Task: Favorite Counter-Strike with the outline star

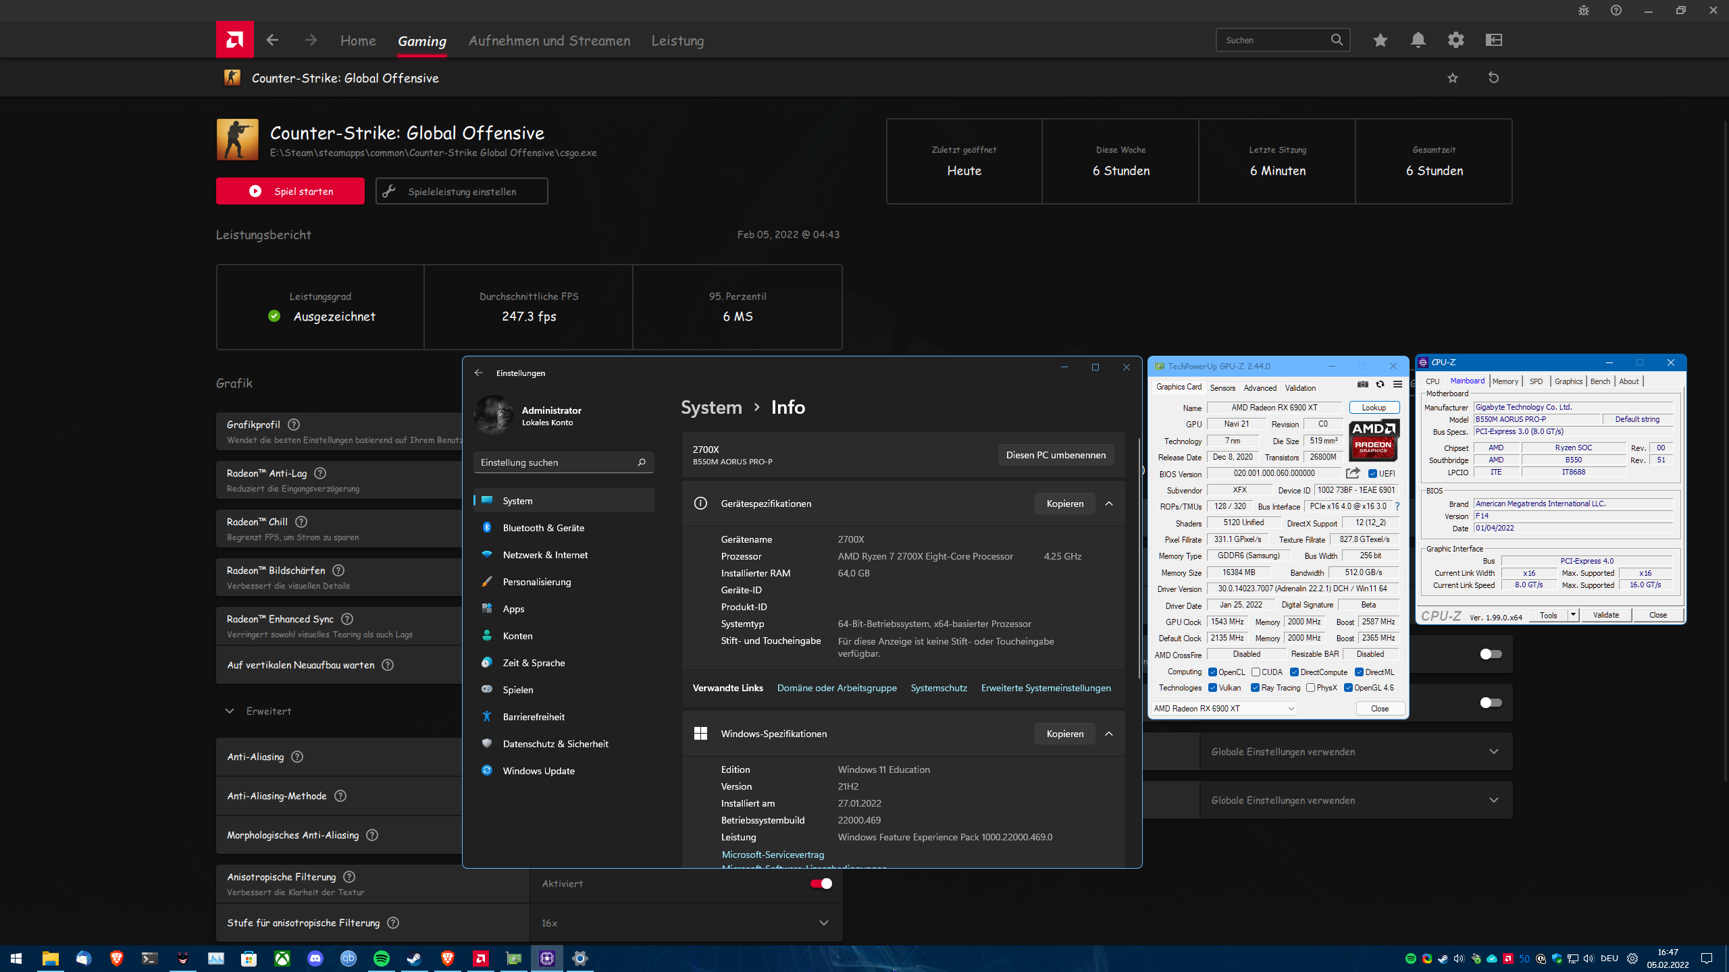Action: 1452,78
